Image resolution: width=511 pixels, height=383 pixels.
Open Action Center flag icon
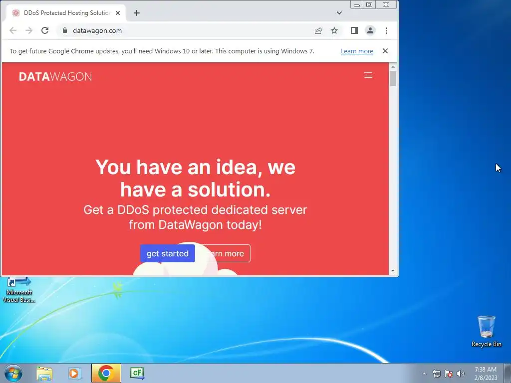tap(449, 374)
